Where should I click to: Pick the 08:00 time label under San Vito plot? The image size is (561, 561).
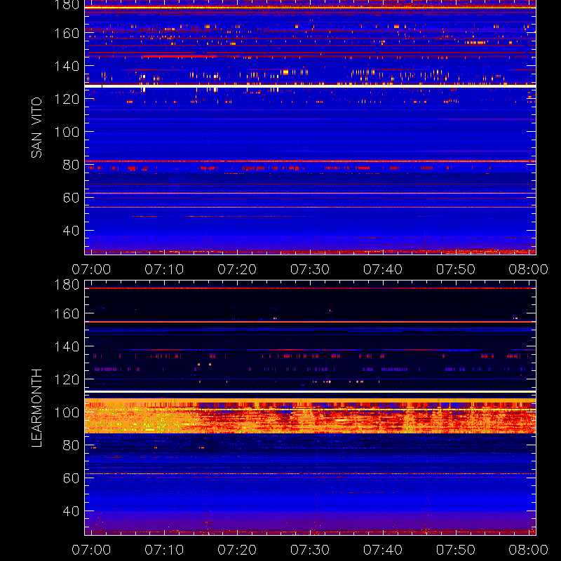click(529, 269)
